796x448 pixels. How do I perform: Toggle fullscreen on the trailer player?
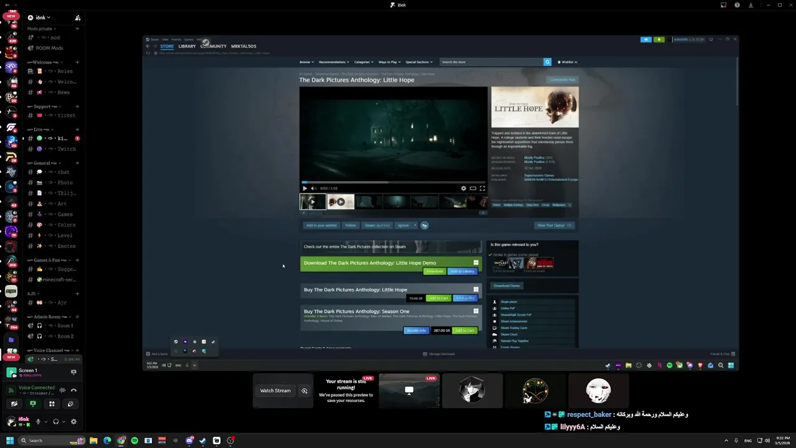482,188
